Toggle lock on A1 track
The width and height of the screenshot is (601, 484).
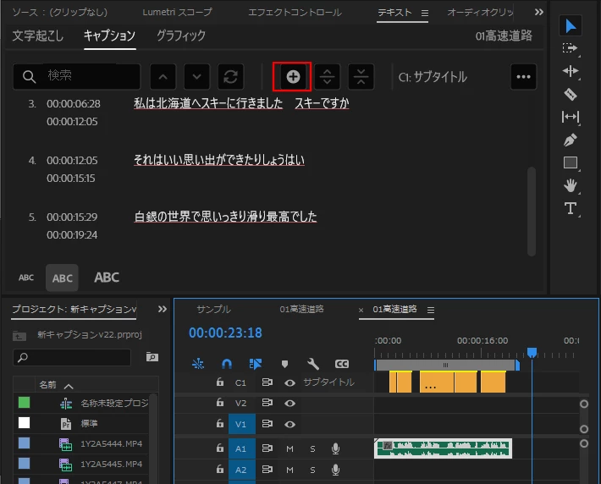pos(219,448)
